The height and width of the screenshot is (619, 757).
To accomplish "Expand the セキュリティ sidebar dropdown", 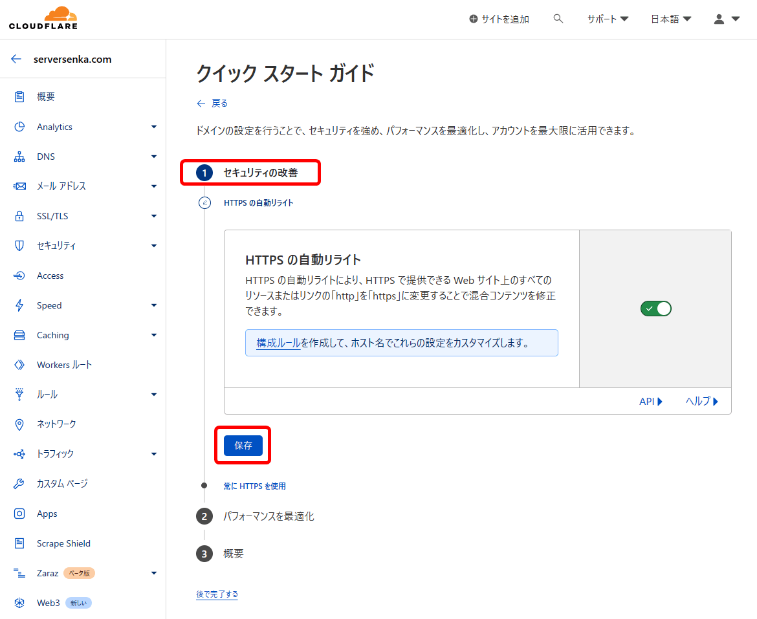I will coord(153,245).
